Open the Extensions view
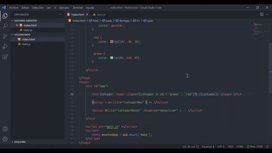 5,57
